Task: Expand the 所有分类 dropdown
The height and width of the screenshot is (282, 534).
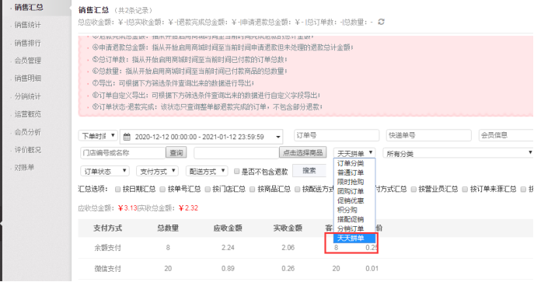Action: [x=458, y=153]
